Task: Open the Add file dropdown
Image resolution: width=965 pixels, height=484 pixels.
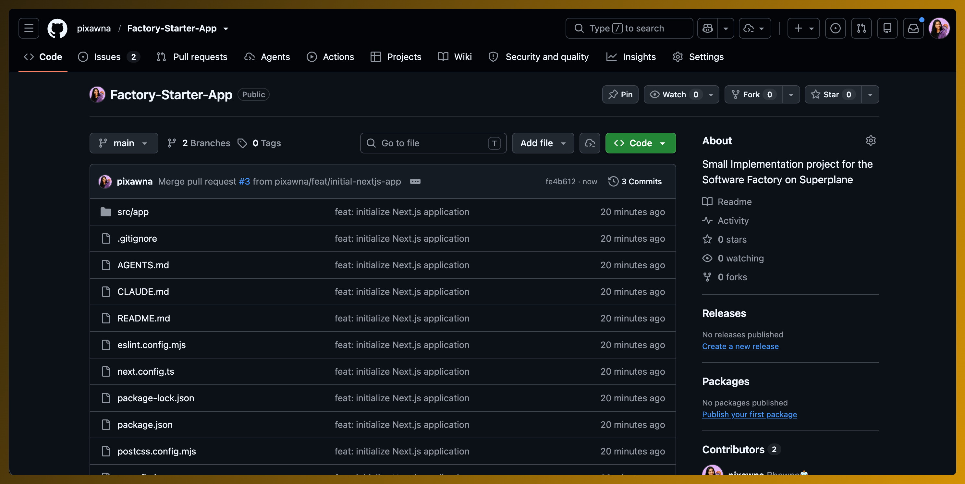Action: [543, 143]
